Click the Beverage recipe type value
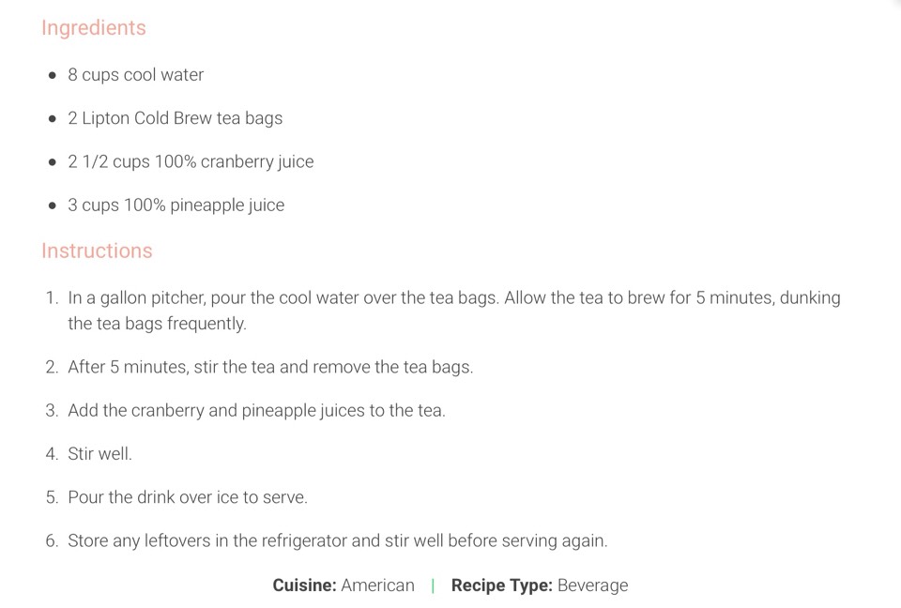The width and height of the screenshot is (901, 608). [x=592, y=585]
